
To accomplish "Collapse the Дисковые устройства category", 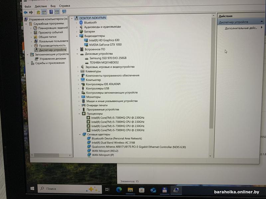I will click(x=77, y=54).
